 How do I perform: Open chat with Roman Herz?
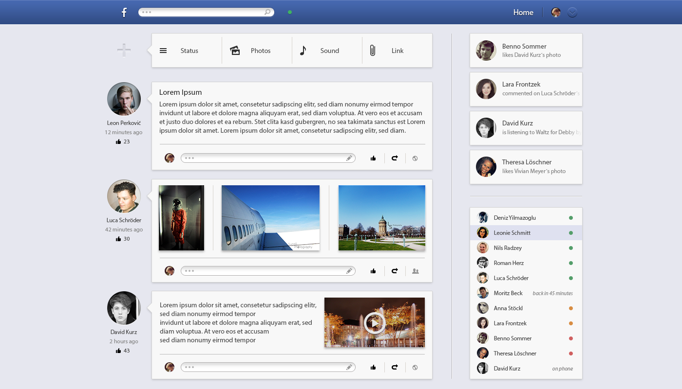tap(526, 263)
